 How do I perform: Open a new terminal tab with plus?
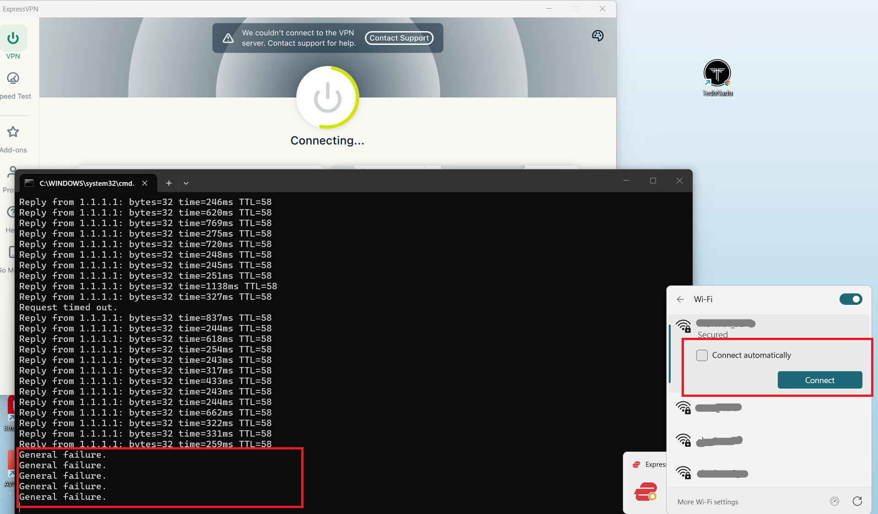(x=169, y=183)
